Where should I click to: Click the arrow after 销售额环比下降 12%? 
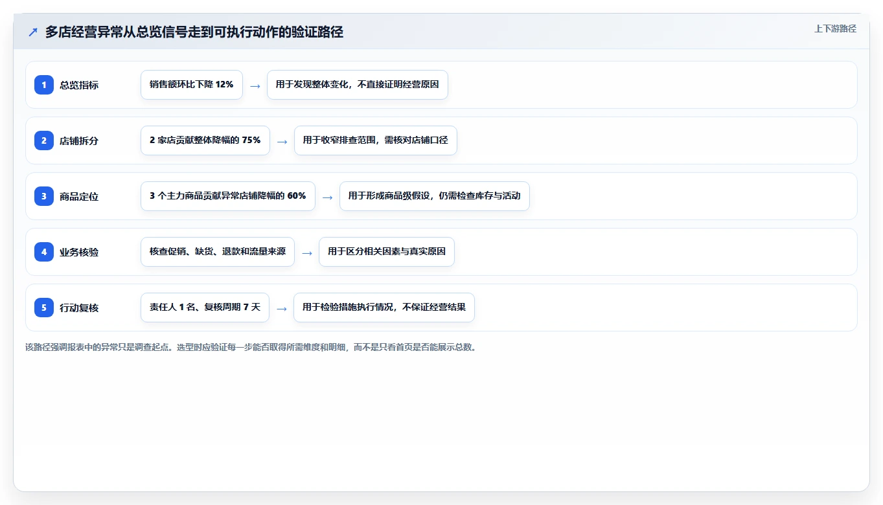pyautogui.click(x=255, y=85)
